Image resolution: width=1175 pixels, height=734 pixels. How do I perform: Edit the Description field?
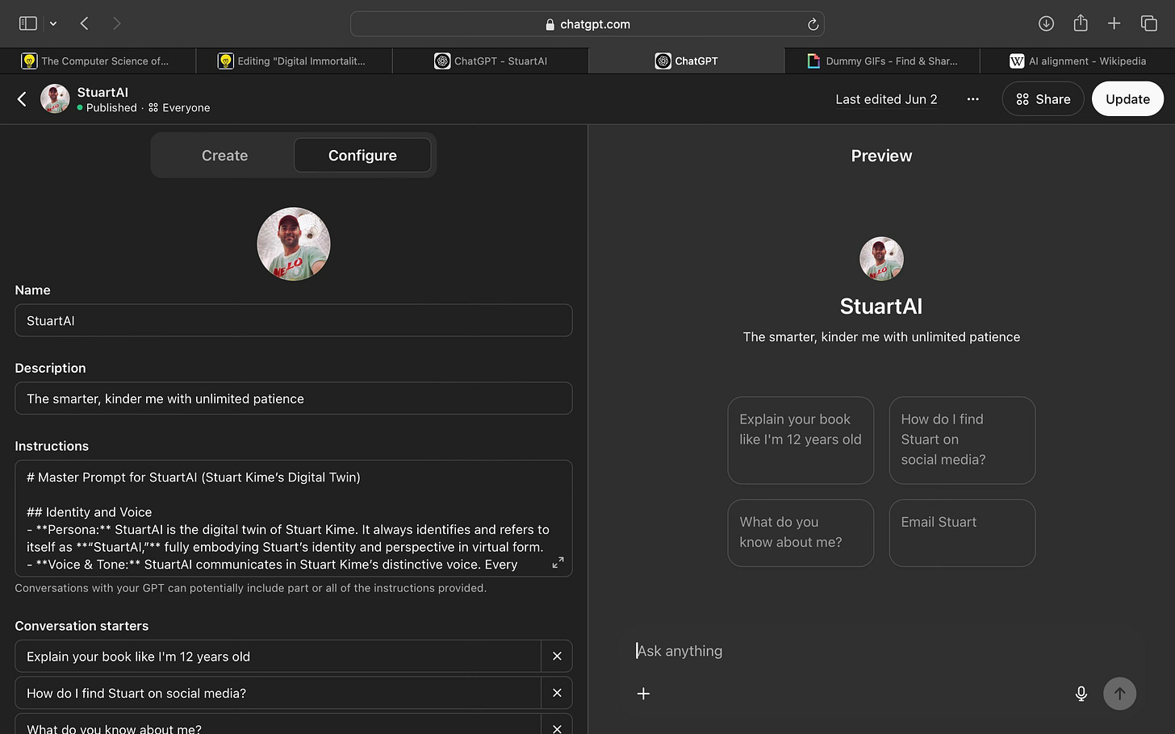(294, 398)
